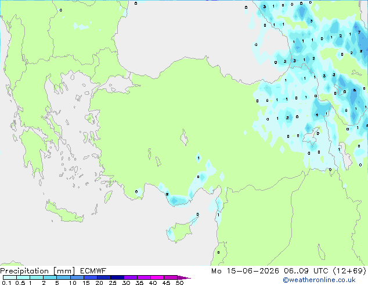The height and width of the screenshot is (285, 368).
Task: Select the 35–40 mm legend swatch
Action: 143,277
